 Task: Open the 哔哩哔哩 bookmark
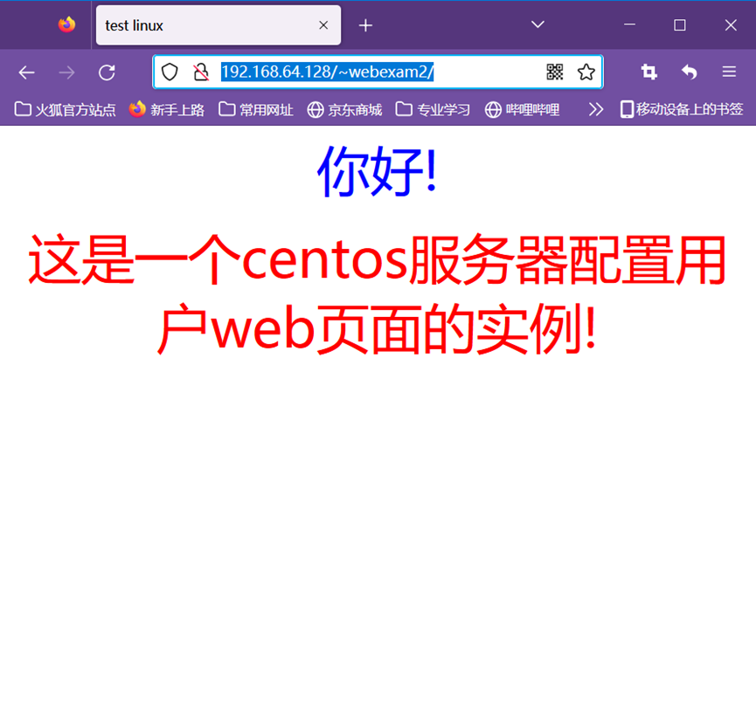pos(522,110)
